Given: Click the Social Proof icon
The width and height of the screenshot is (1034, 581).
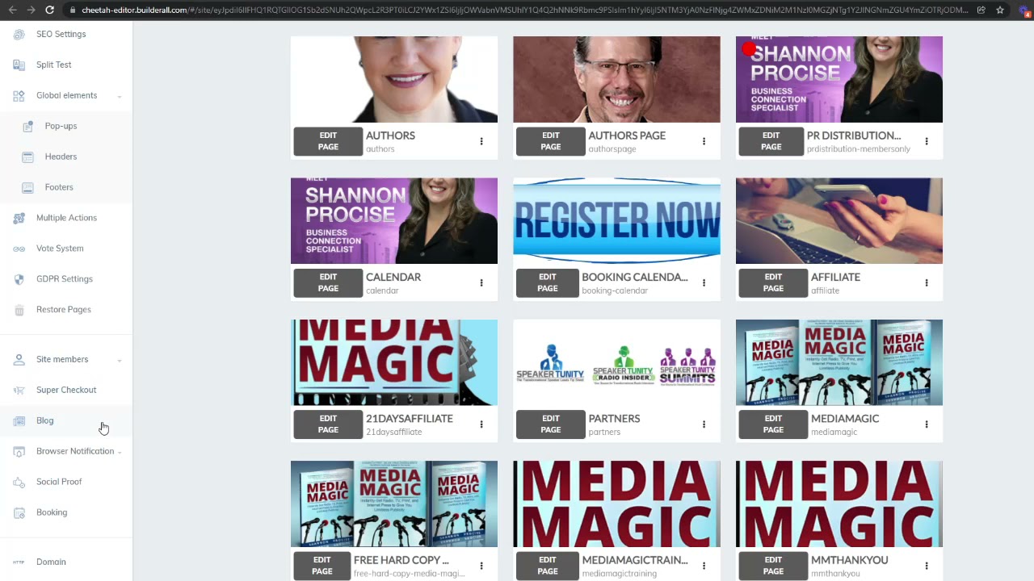Looking at the screenshot, I should tap(19, 482).
